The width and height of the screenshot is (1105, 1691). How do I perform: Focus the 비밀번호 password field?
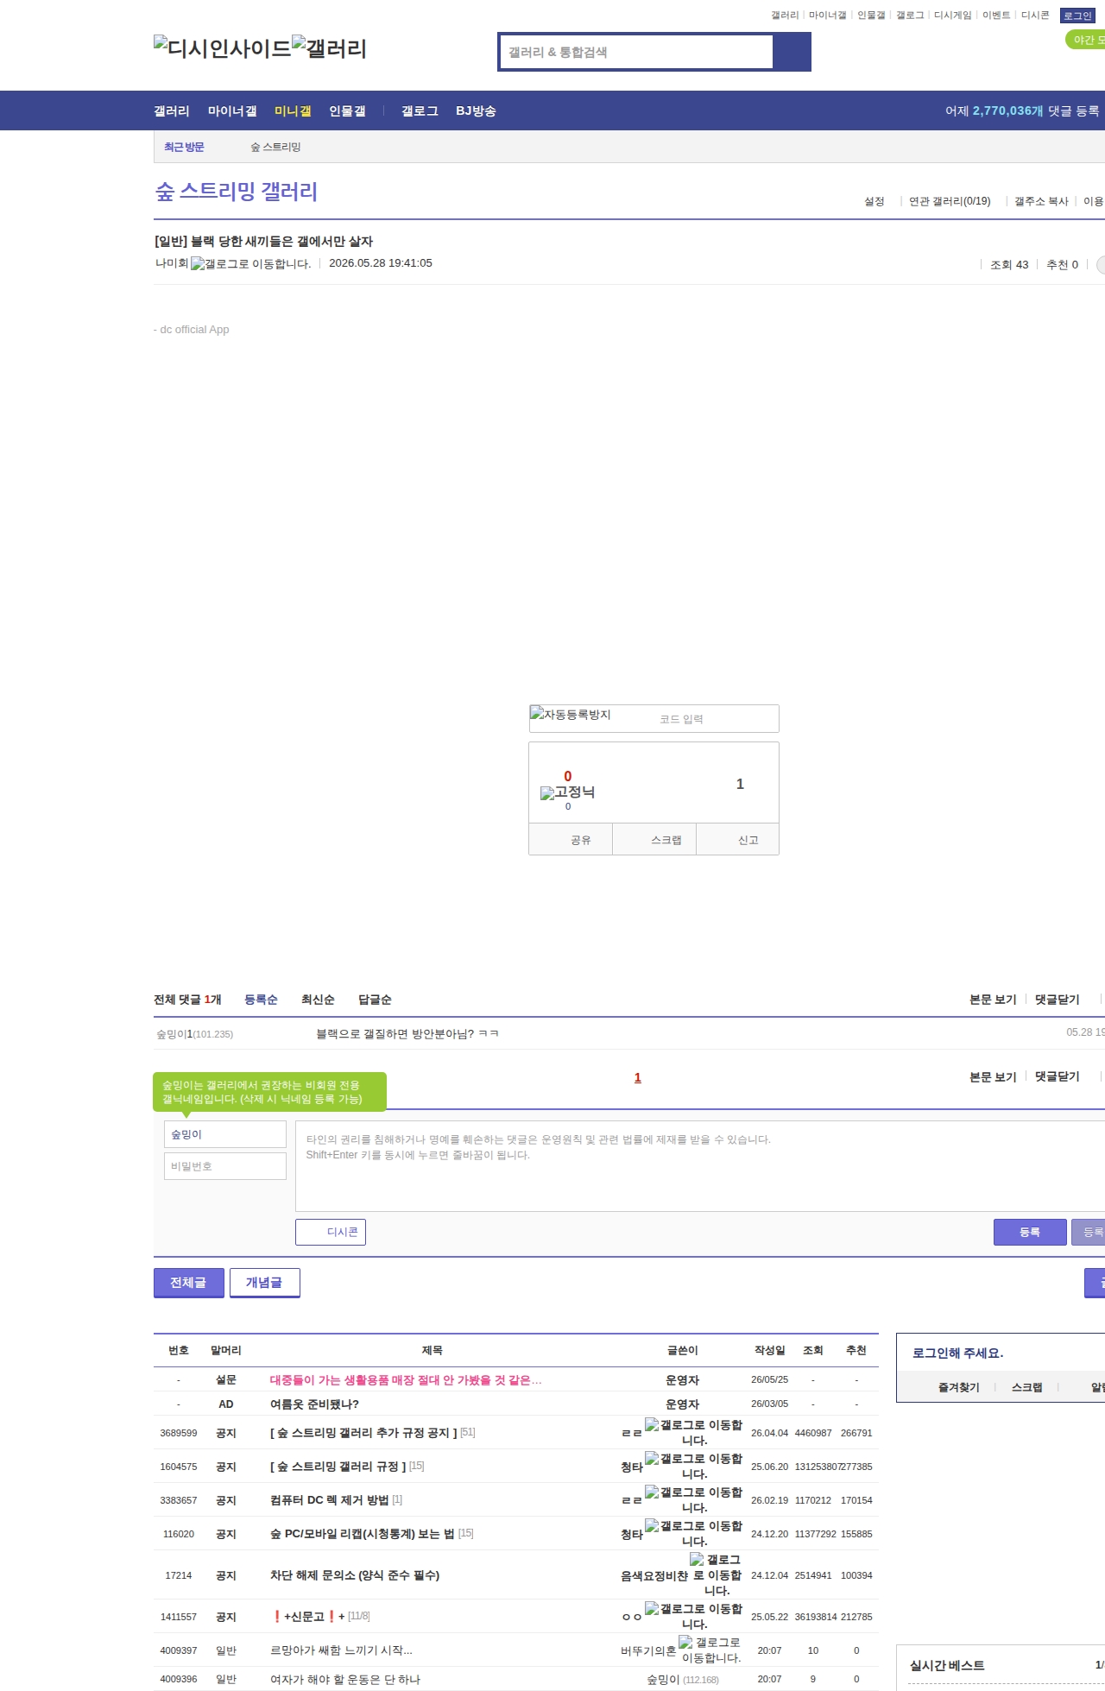tap(225, 1166)
